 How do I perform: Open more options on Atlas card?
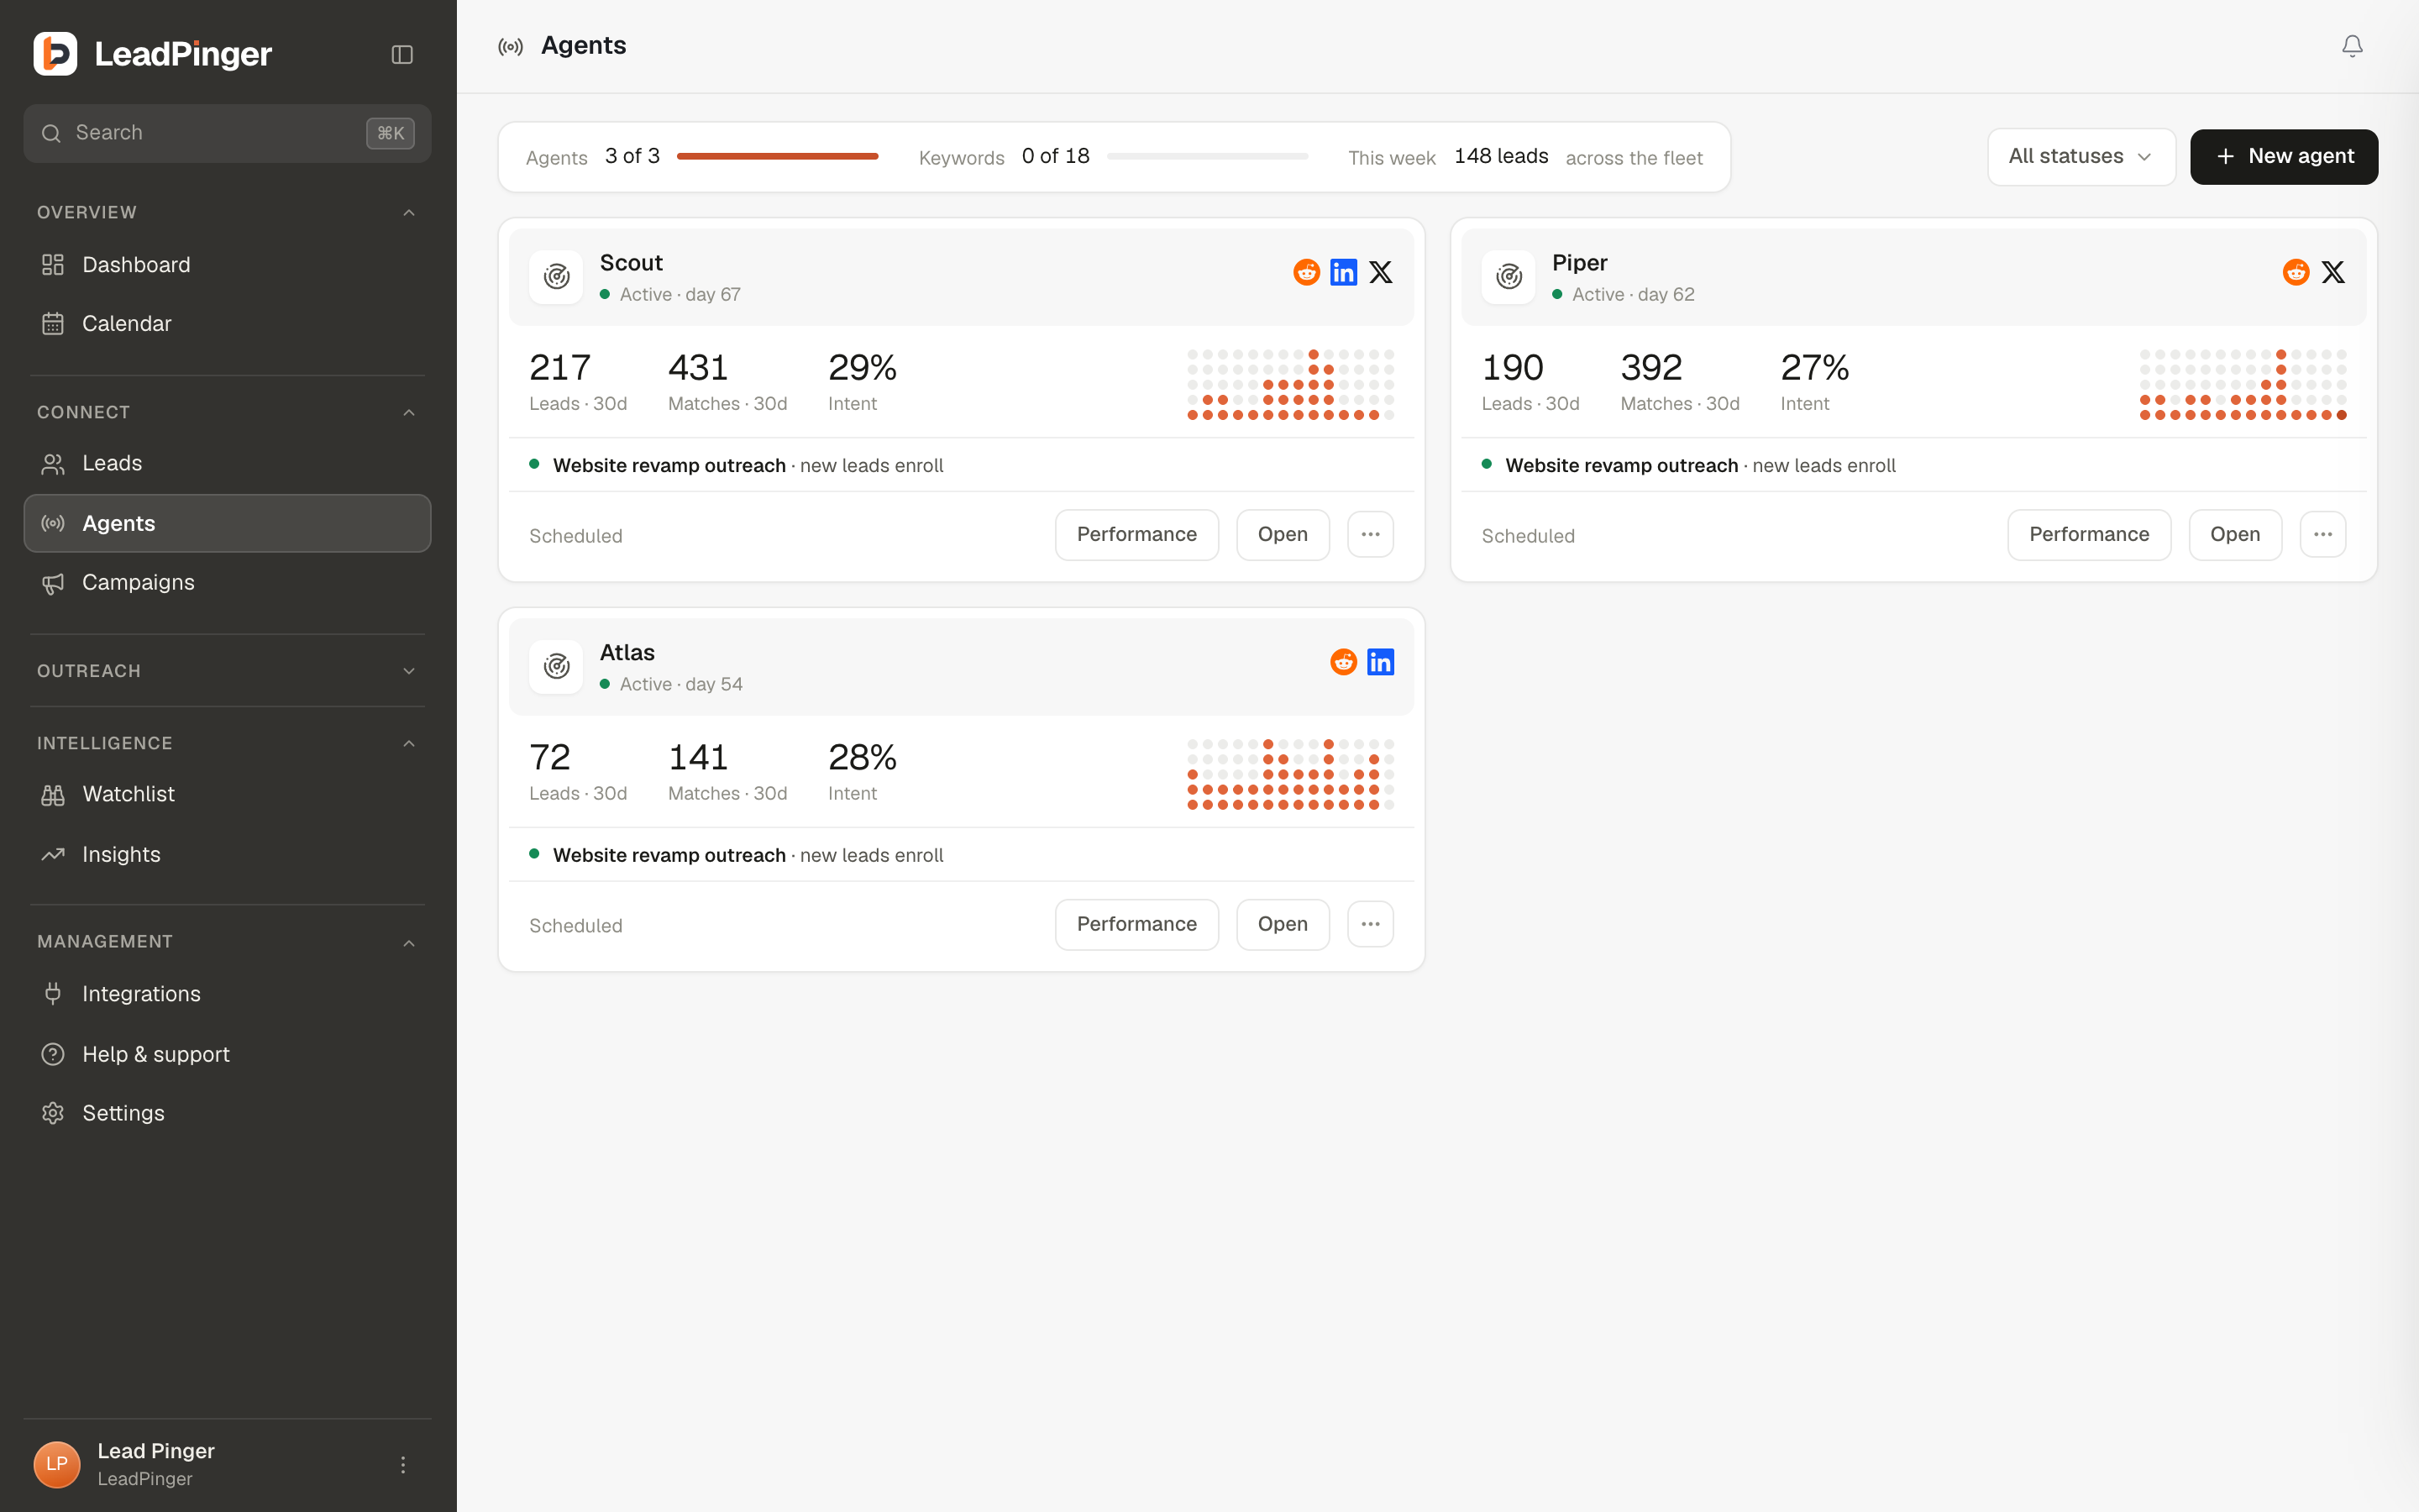1371,925
